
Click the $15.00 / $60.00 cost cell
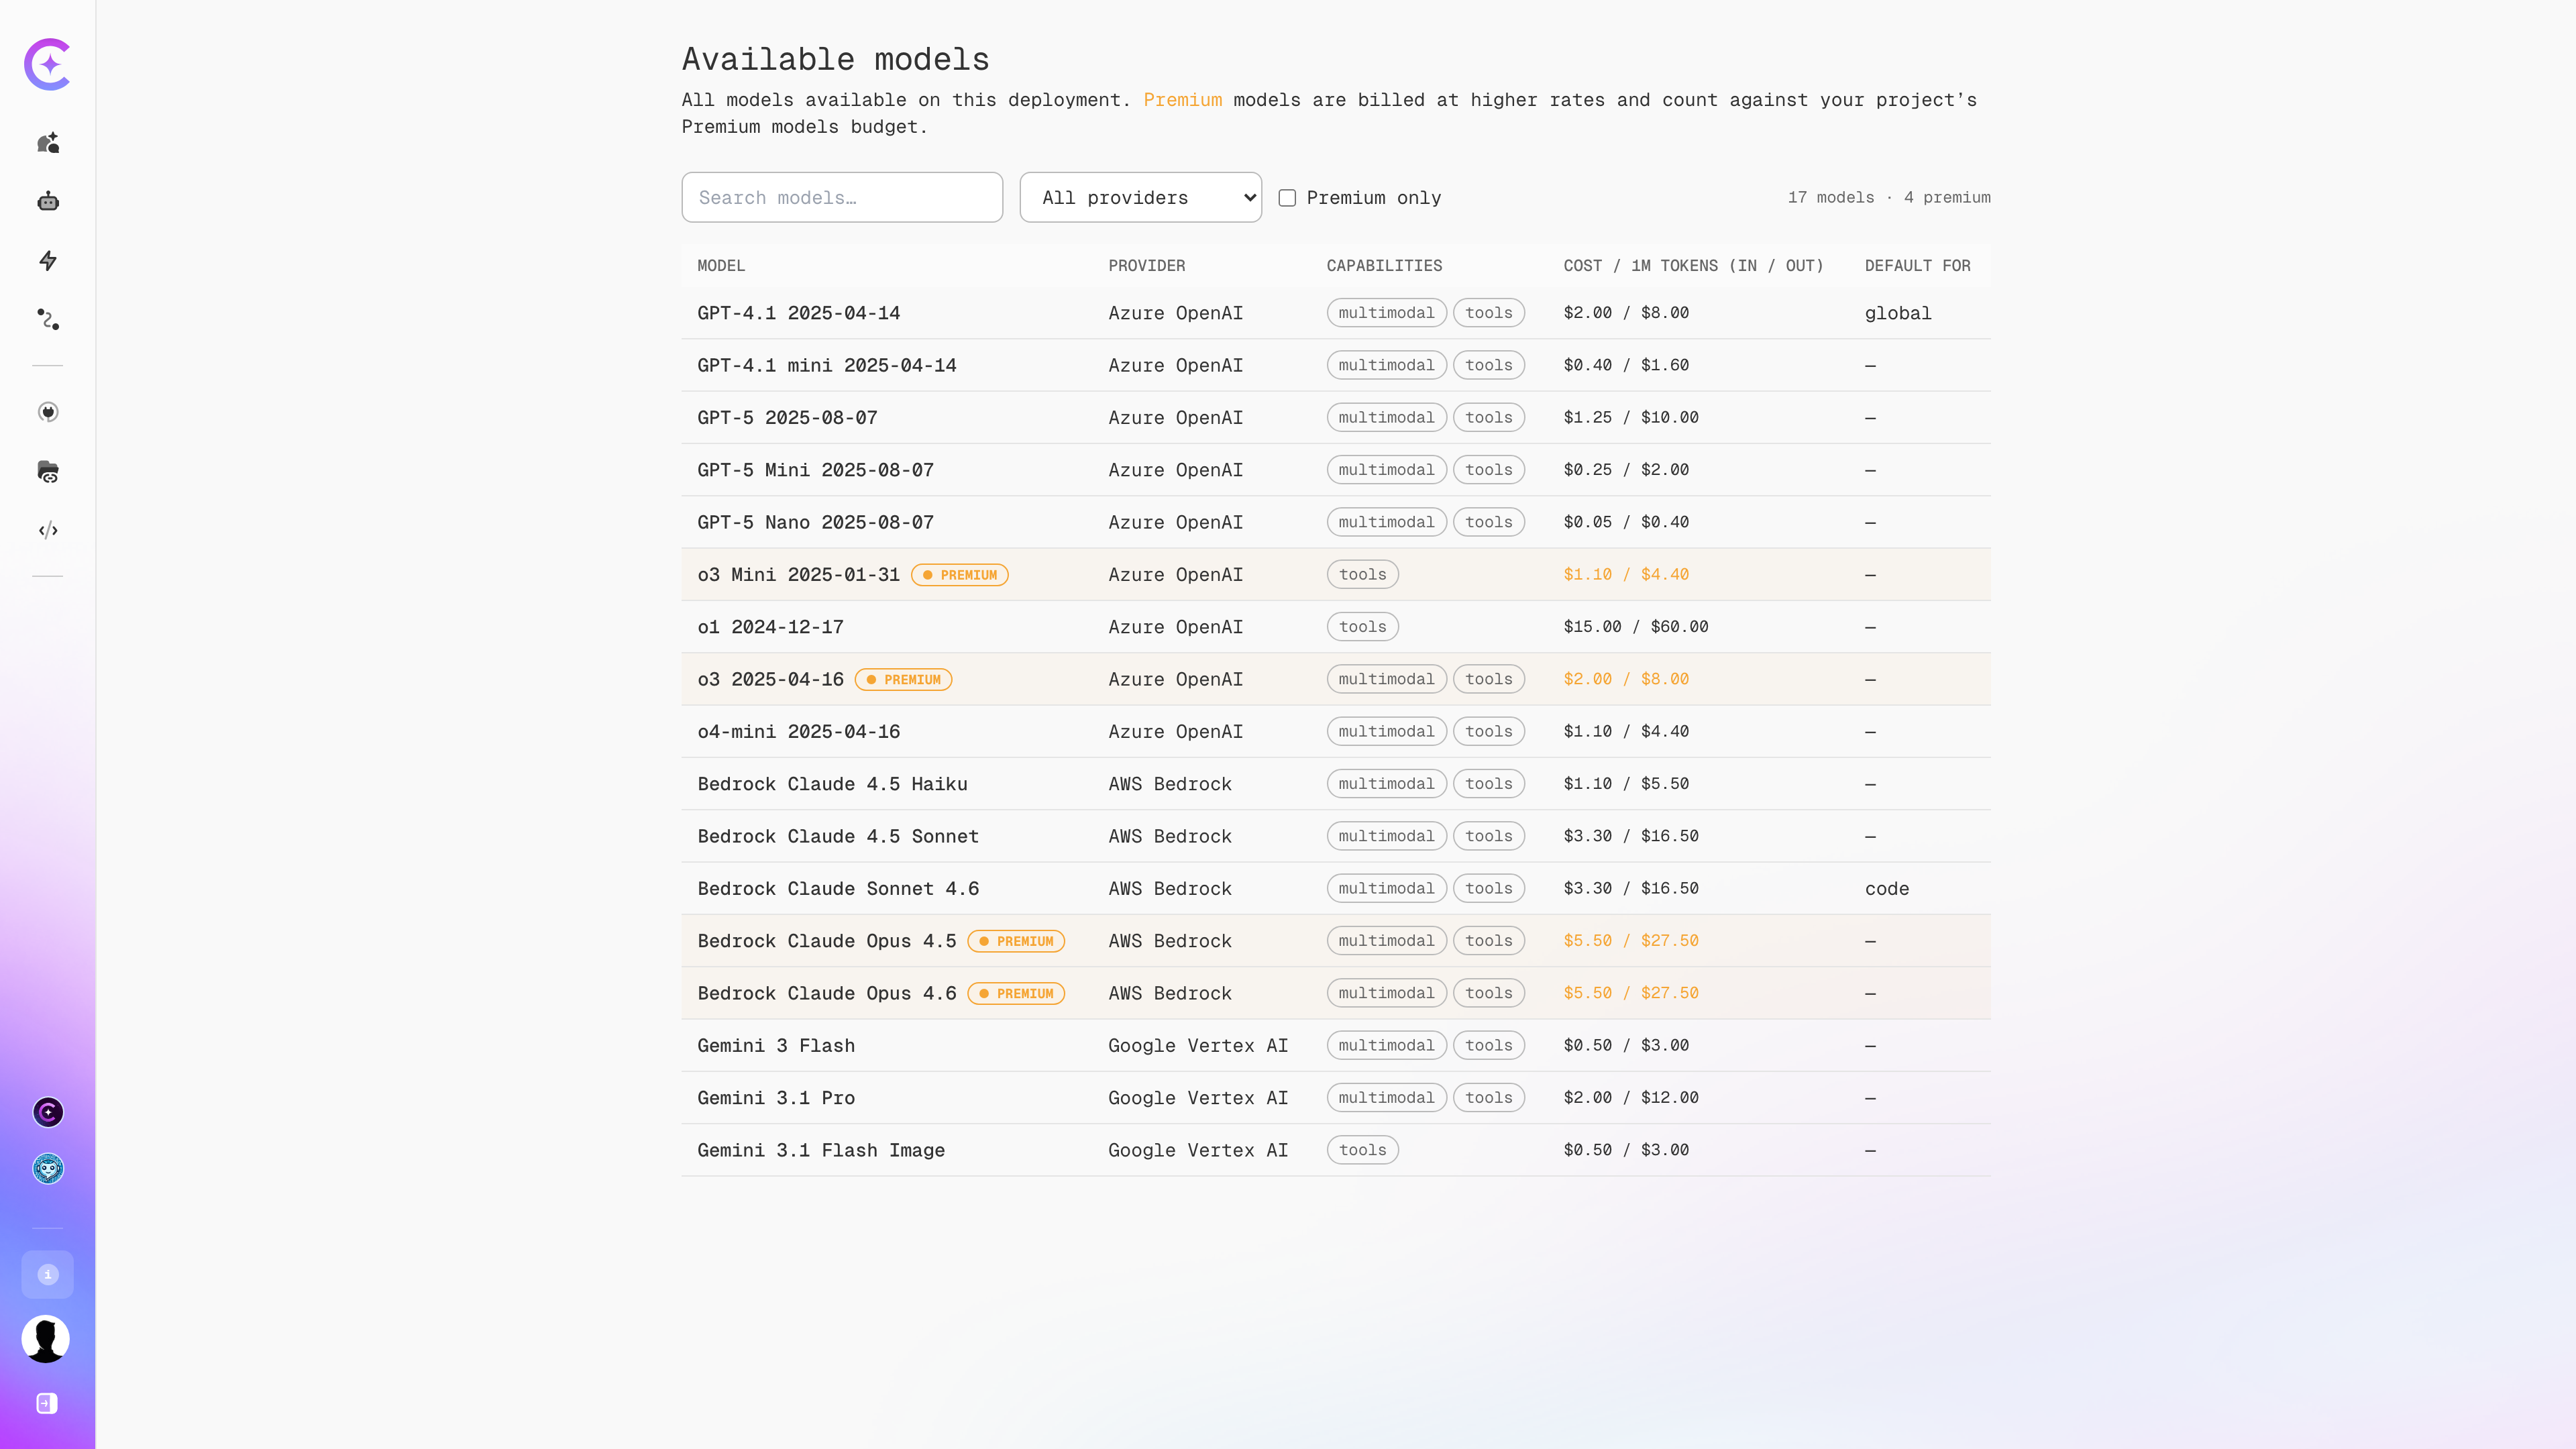tap(1636, 627)
